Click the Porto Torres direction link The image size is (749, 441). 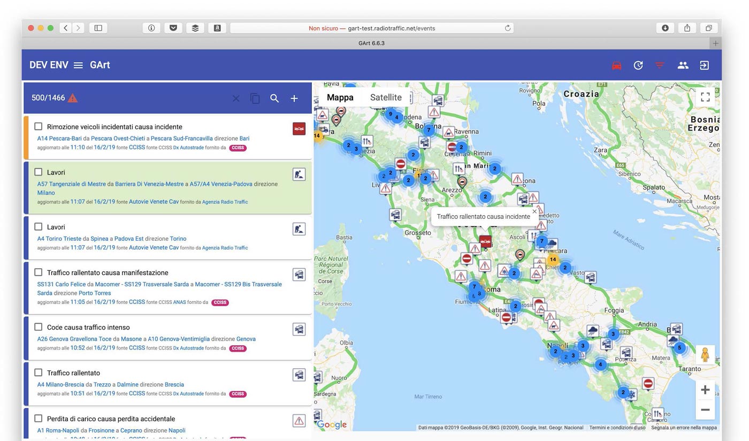coord(95,293)
